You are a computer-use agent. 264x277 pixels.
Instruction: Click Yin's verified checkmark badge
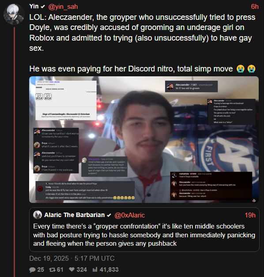coord(43,7)
